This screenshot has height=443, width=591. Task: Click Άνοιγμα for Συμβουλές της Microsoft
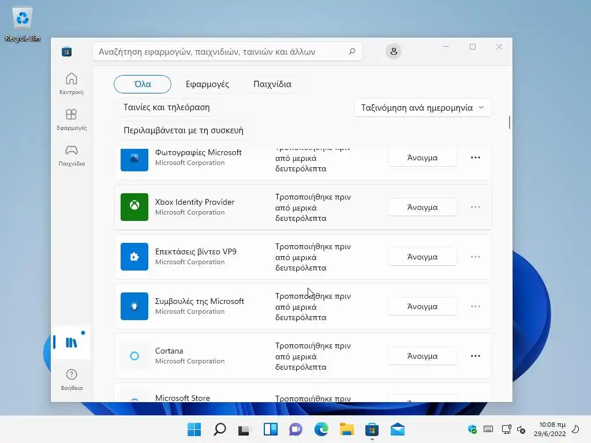422,307
